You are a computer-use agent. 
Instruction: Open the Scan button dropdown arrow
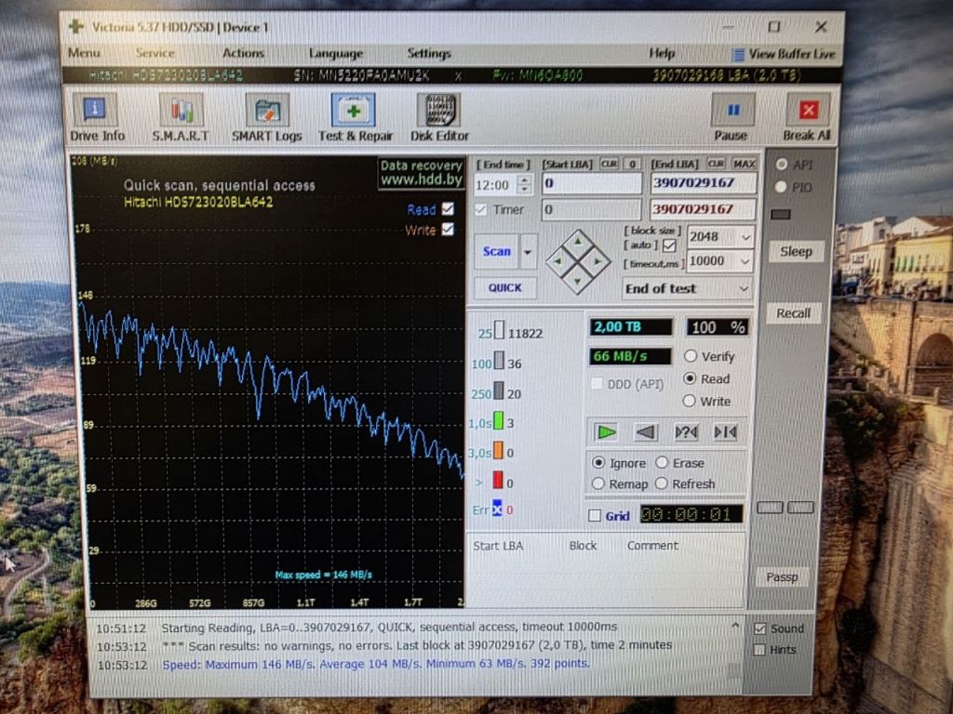[529, 251]
